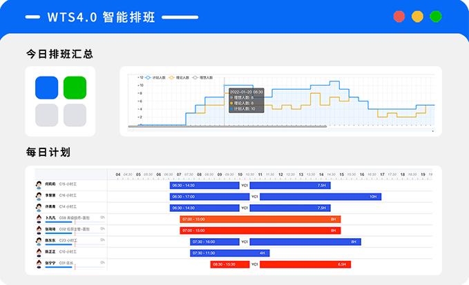Toggle 计划人数 blue legend series
Image resolution: width=469 pixels, height=285 pixels.
155,78
